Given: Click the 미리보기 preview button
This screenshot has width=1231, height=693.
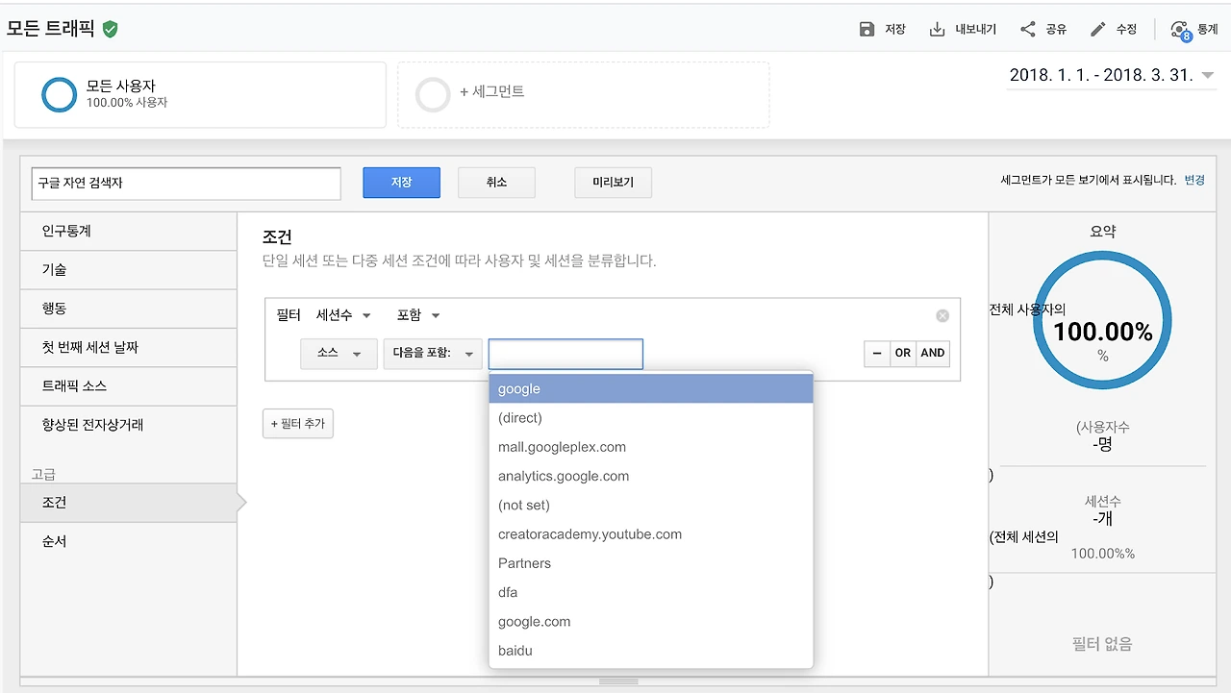Looking at the screenshot, I should pos(613,183).
